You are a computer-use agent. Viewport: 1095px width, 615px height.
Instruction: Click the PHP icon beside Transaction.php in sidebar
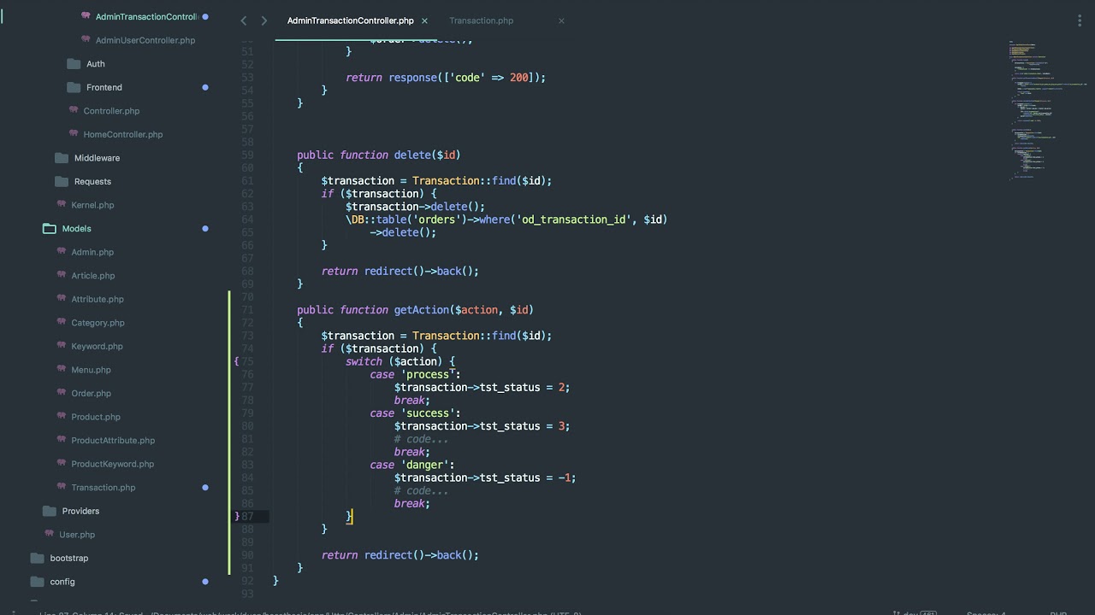click(x=62, y=487)
